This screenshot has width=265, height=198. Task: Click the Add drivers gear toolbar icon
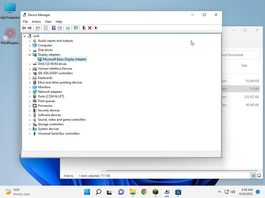point(68,28)
